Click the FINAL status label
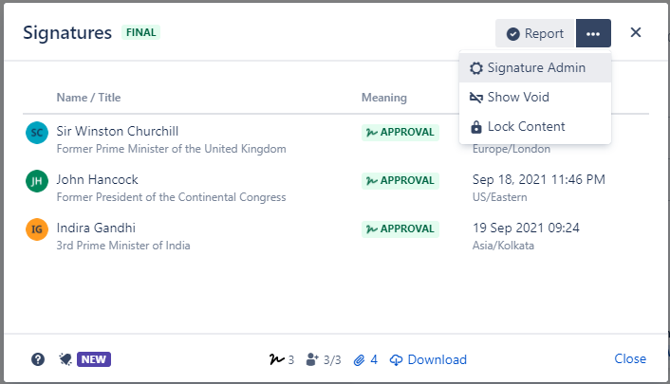Image resolution: width=670 pixels, height=384 pixels. pos(140,32)
